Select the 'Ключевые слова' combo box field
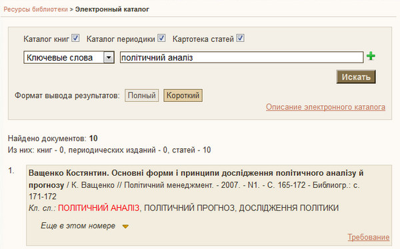Image resolution: width=400 pixels, height=249 pixels. [x=69, y=58]
